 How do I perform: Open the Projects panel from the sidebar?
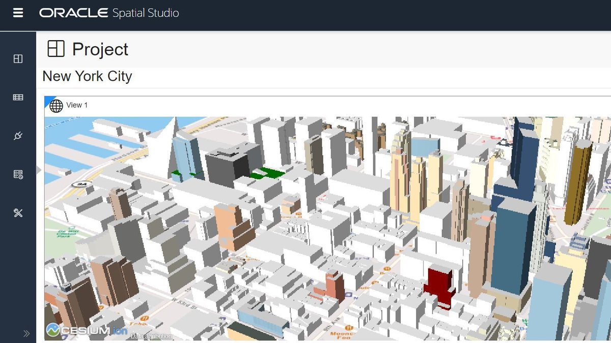tap(18, 58)
